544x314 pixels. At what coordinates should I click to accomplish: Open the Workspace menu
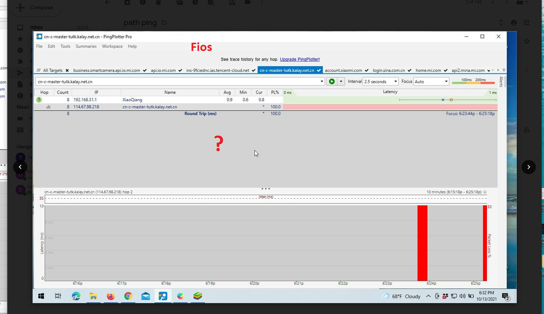pyautogui.click(x=112, y=46)
